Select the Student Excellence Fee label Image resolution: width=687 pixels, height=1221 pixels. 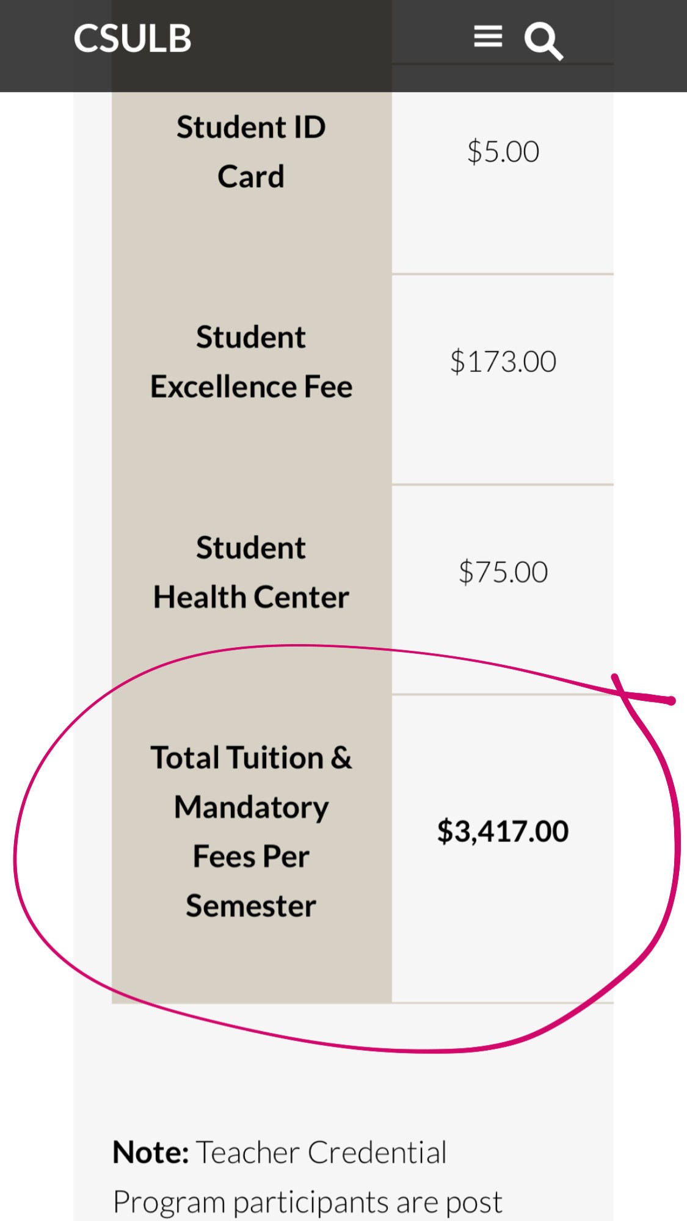(251, 362)
